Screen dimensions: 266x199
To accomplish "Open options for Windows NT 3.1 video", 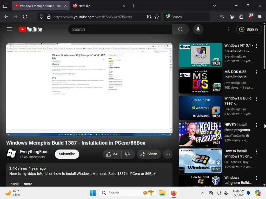I will (x=257, y=46).
